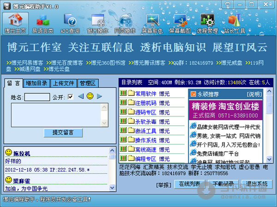This screenshot has height=207, width=277.
Task: Click the green bars icon beside 杀软杀毒
Action: (x=123, y=121)
